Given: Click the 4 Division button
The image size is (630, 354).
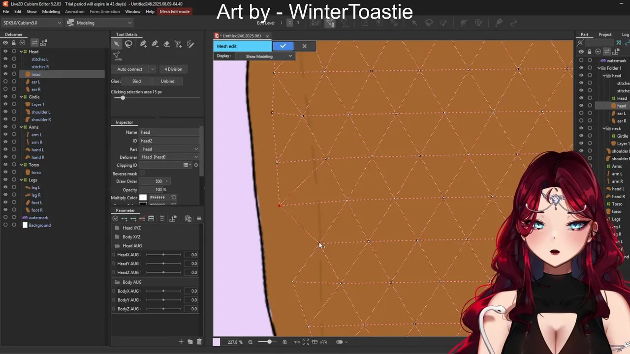Looking at the screenshot, I should pyautogui.click(x=173, y=69).
